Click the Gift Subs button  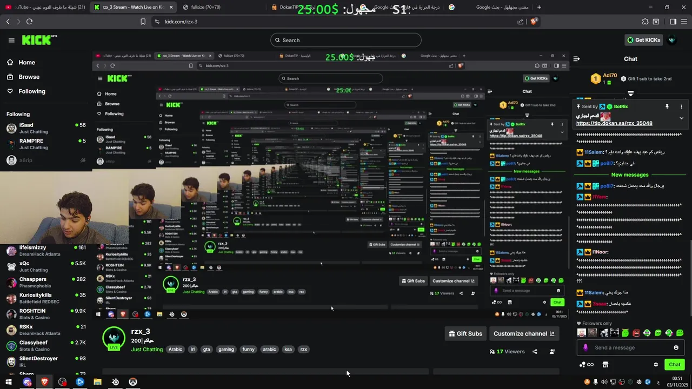465,334
